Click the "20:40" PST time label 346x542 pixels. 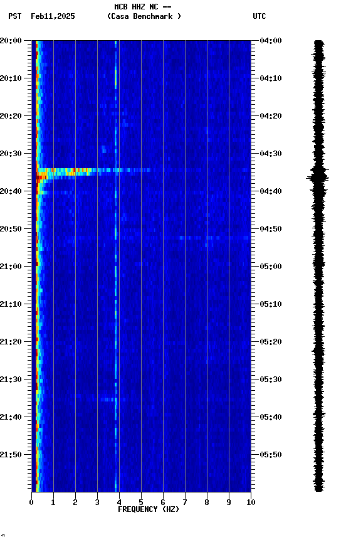(x=11, y=191)
